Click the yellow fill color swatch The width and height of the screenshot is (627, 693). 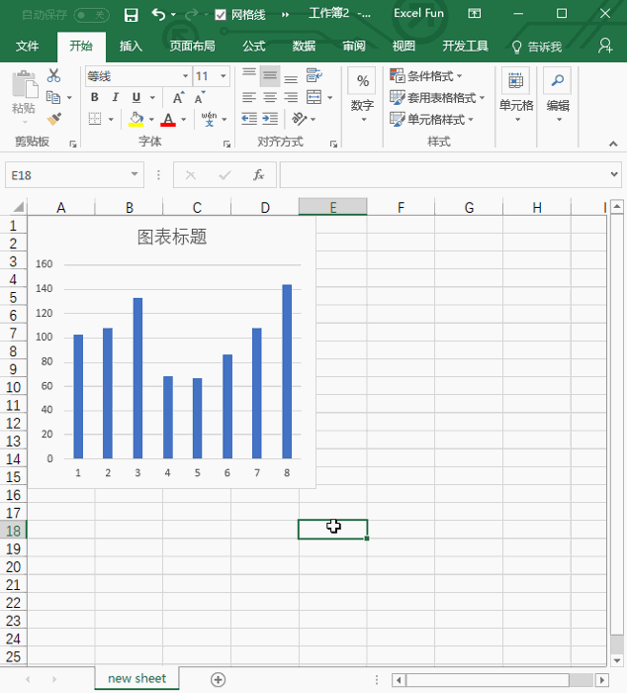click(135, 120)
